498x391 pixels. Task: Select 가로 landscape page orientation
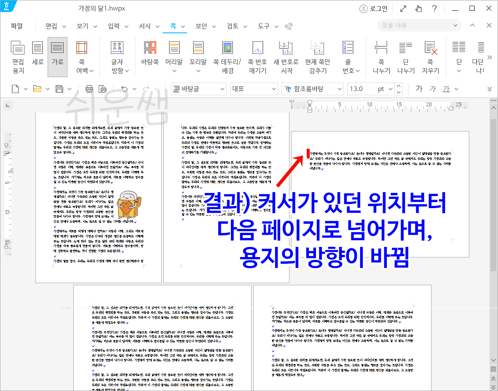[x=57, y=57]
